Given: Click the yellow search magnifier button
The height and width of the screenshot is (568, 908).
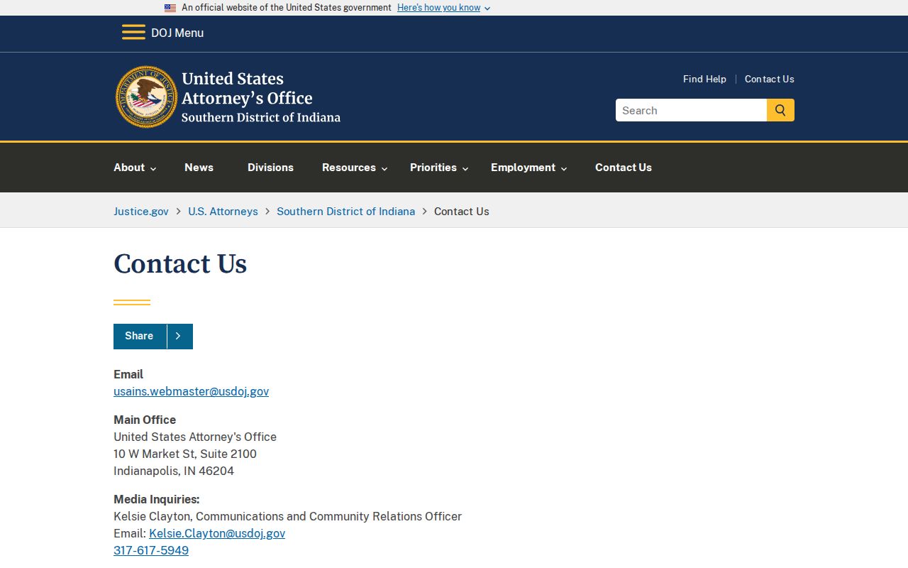Looking at the screenshot, I should tap(780, 110).
